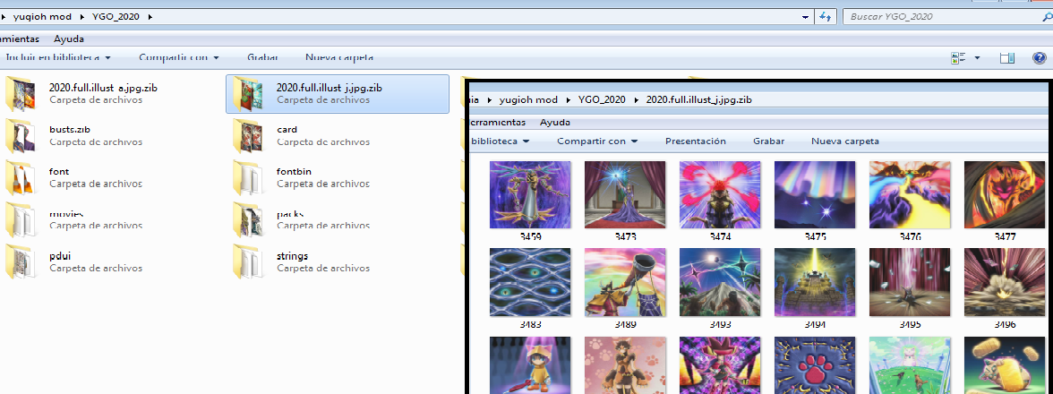This screenshot has height=394, width=1053.
Task: Open the 2020.full.illust_a.jpg.zib folder icon
Action: 22,93
